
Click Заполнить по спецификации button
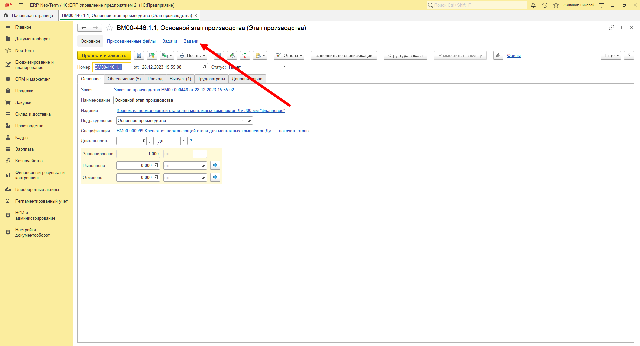pos(344,56)
